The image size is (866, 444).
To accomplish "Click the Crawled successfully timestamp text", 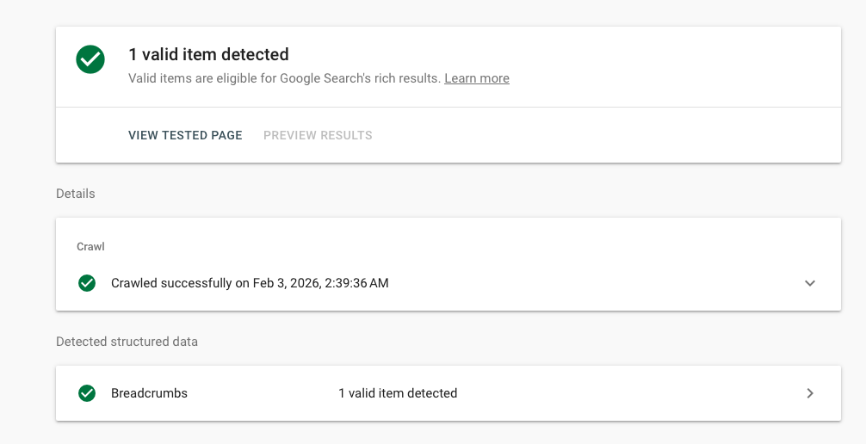I will coord(250,283).
